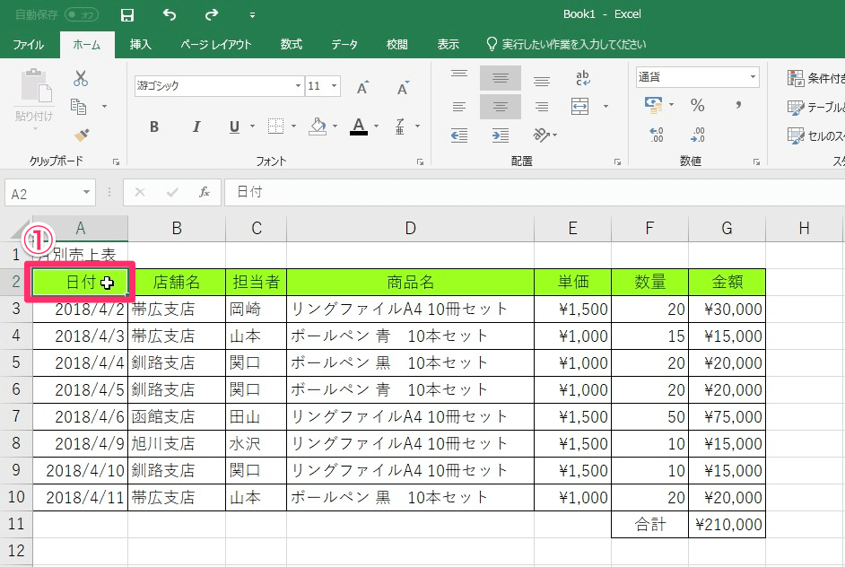Open the 校閲 tab
845x567 pixels.
397,45
